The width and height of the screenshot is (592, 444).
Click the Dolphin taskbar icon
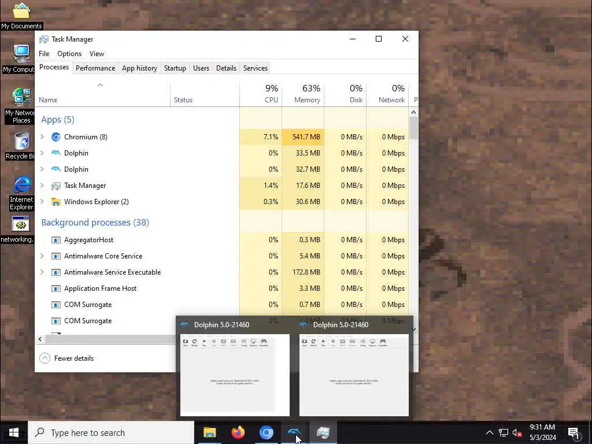point(294,432)
